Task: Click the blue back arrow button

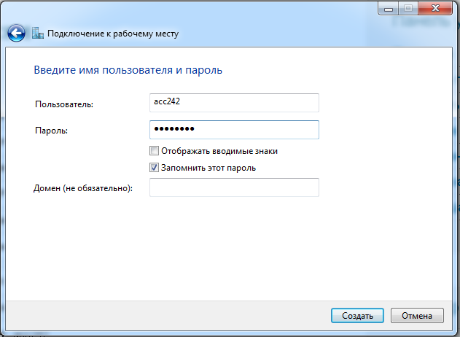Action: pos(17,34)
